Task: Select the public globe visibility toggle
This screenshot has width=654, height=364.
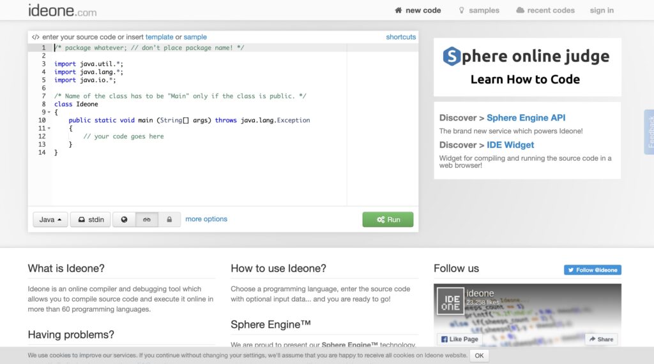Action: pos(125,219)
